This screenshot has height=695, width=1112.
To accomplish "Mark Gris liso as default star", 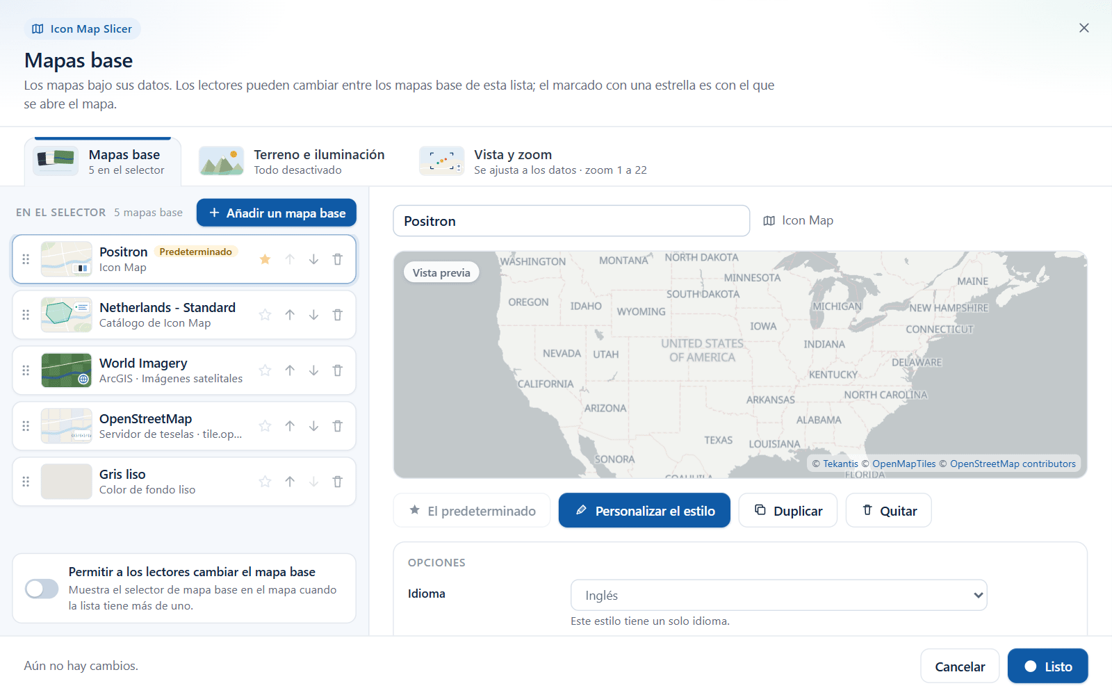I will (x=265, y=482).
